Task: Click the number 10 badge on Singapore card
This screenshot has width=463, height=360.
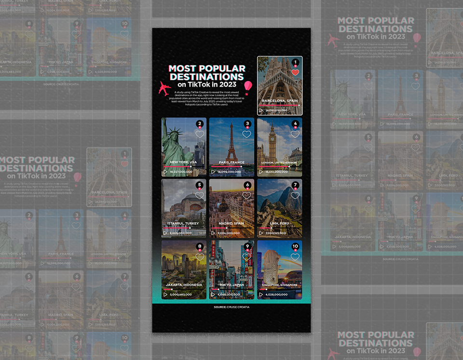Action: pyautogui.click(x=295, y=246)
